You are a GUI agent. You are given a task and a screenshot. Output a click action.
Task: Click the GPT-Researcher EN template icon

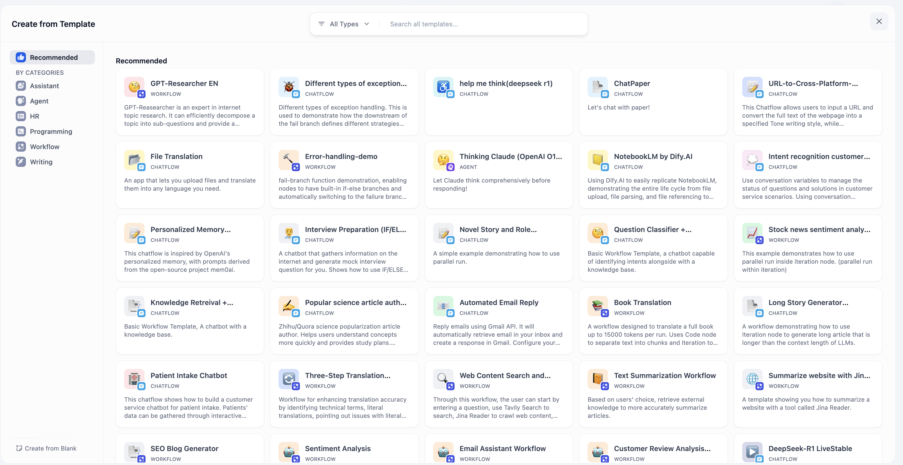134,87
